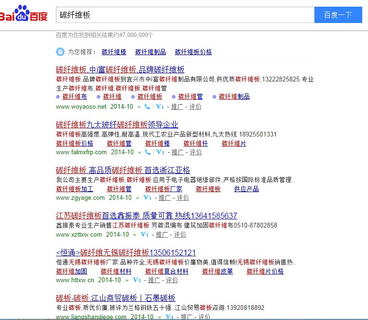The image size is (368, 320).
Task: Click the paw icon beside 为您推荐
Action: (60, 52)
